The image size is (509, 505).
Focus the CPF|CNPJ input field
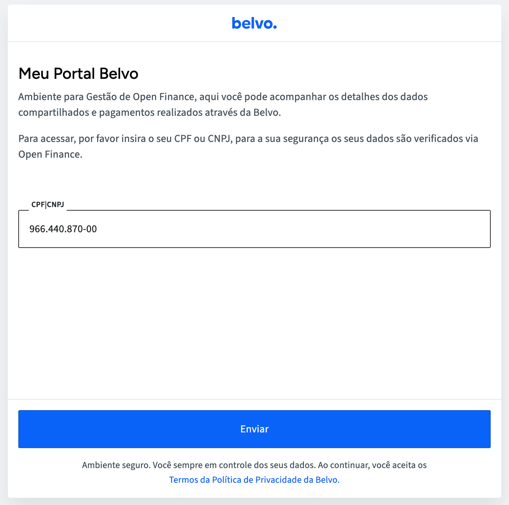[254, 229]
